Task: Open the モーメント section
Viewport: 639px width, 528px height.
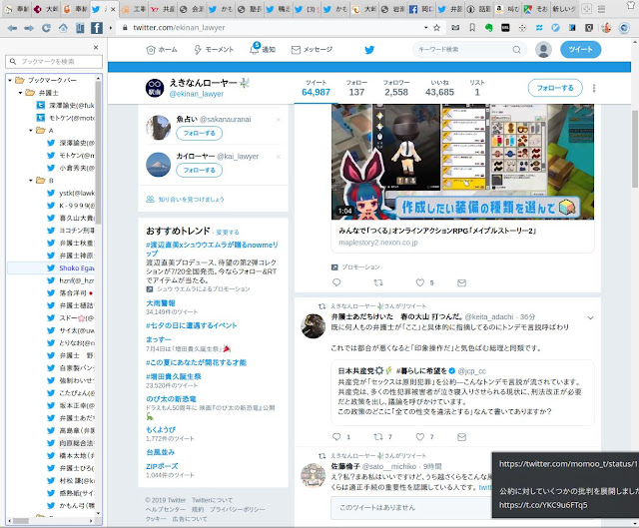Action: [x=214, y=50]
